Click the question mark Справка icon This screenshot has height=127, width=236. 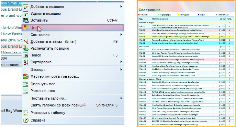(26, 120)
